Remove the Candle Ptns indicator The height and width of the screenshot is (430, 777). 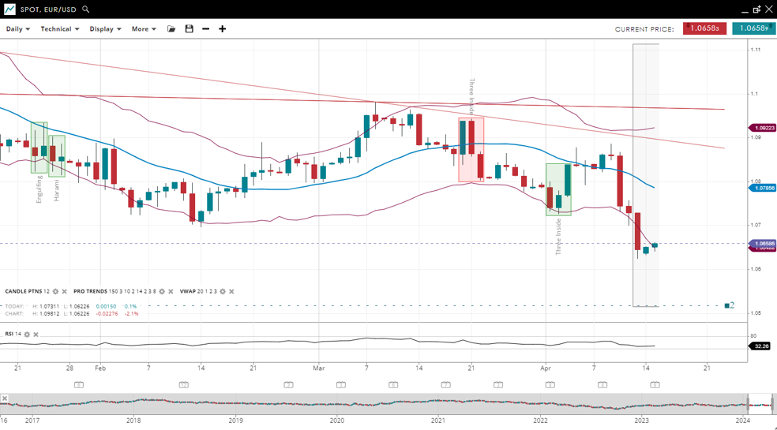pos(65,292)
